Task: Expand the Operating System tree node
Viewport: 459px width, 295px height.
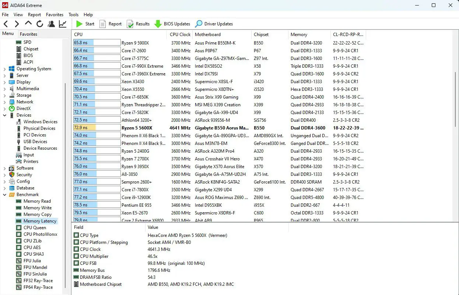Action: pyautogui.click(x=4, y=69)
